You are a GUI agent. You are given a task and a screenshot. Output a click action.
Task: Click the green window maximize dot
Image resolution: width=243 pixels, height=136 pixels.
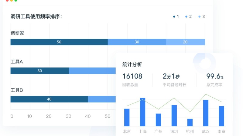pos(16,1)
